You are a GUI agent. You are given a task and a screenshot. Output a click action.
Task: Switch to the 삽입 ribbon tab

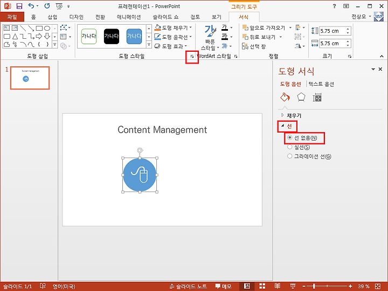[52, 17]
